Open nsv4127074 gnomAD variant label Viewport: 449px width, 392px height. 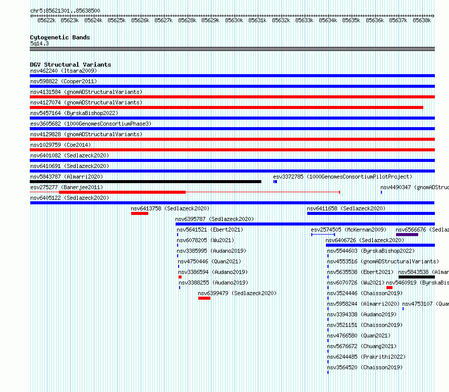(x=86, y=102)
